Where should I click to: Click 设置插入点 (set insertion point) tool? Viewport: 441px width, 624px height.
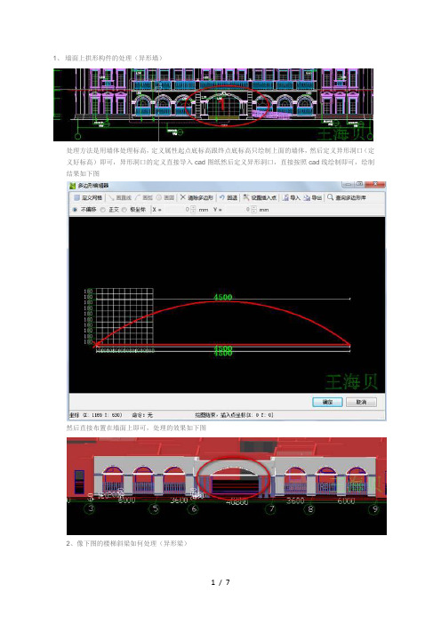(260, 198)
